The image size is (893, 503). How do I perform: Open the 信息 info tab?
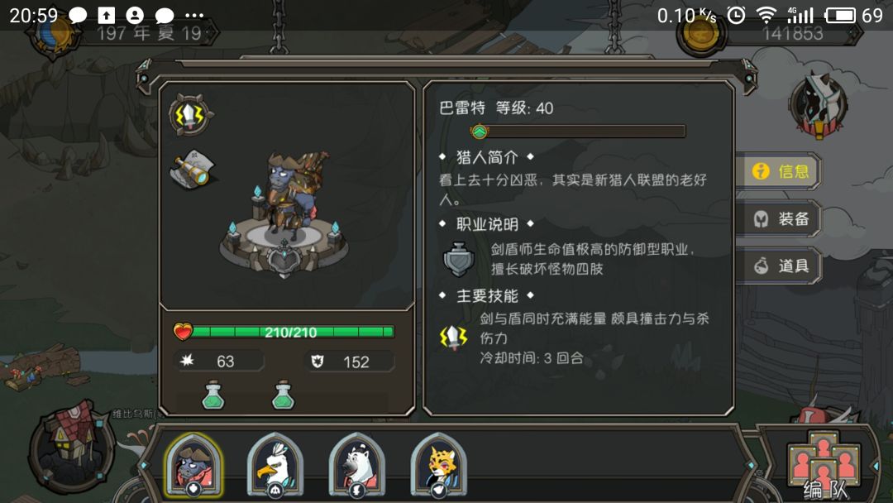[x=780, y=171]
